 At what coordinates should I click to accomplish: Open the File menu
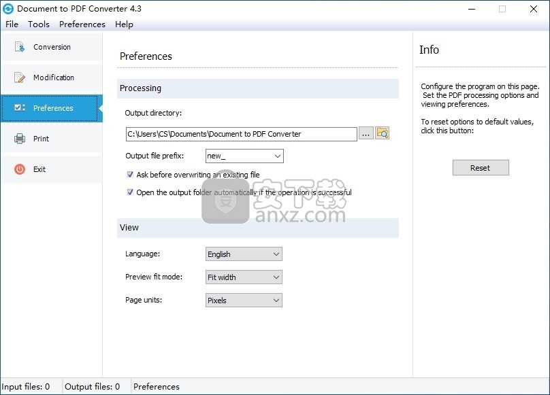click(12, 24)
